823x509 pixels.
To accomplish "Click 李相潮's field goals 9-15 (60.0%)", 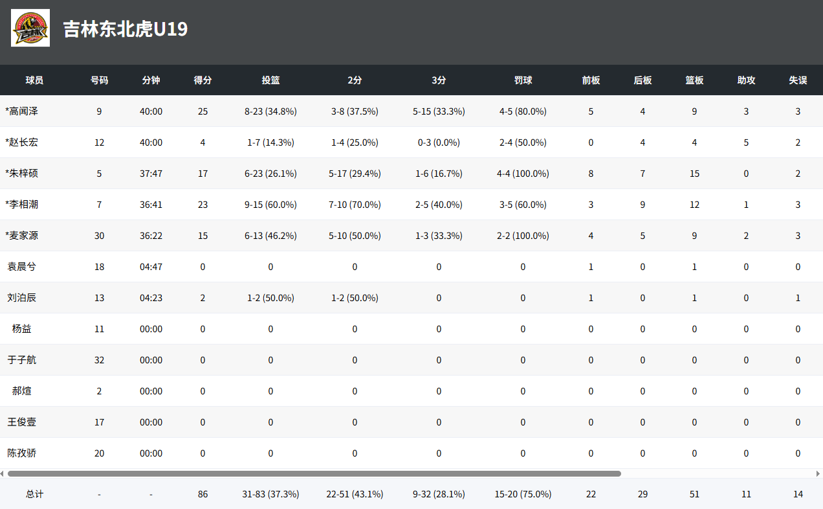I will tap(270, 205).
